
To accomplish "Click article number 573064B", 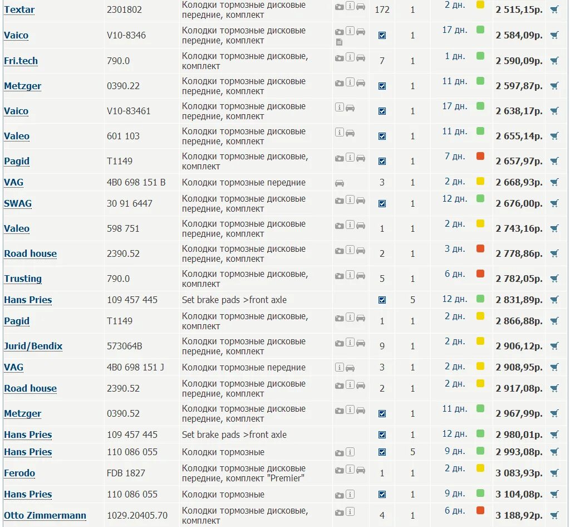I will coord(124,346).
